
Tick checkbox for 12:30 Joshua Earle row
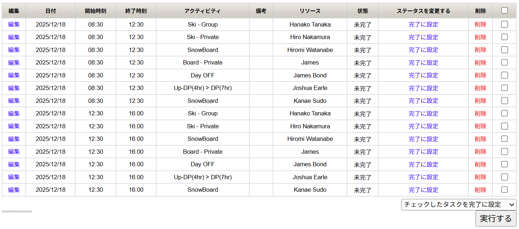click(504, 177)
